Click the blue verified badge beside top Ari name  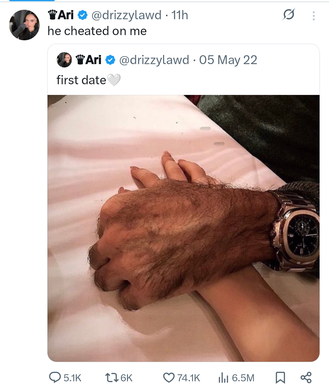coord(83,15)
